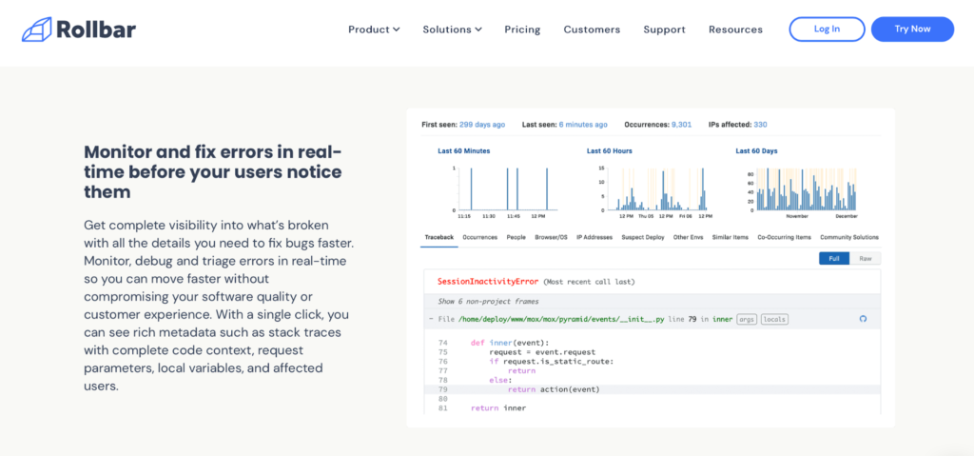Select the Full traceback view toggle
This screenshot has height=456, width=974.
pyautogui.click(x=833, y=258)
